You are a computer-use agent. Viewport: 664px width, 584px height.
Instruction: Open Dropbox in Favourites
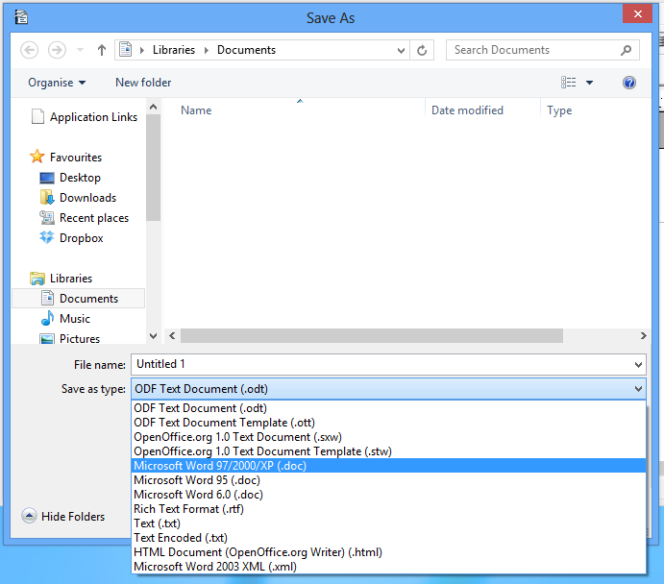tap(81, 238)
